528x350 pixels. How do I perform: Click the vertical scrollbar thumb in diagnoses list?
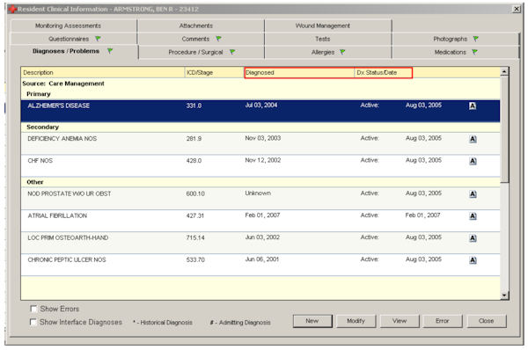tap(504, 129)
